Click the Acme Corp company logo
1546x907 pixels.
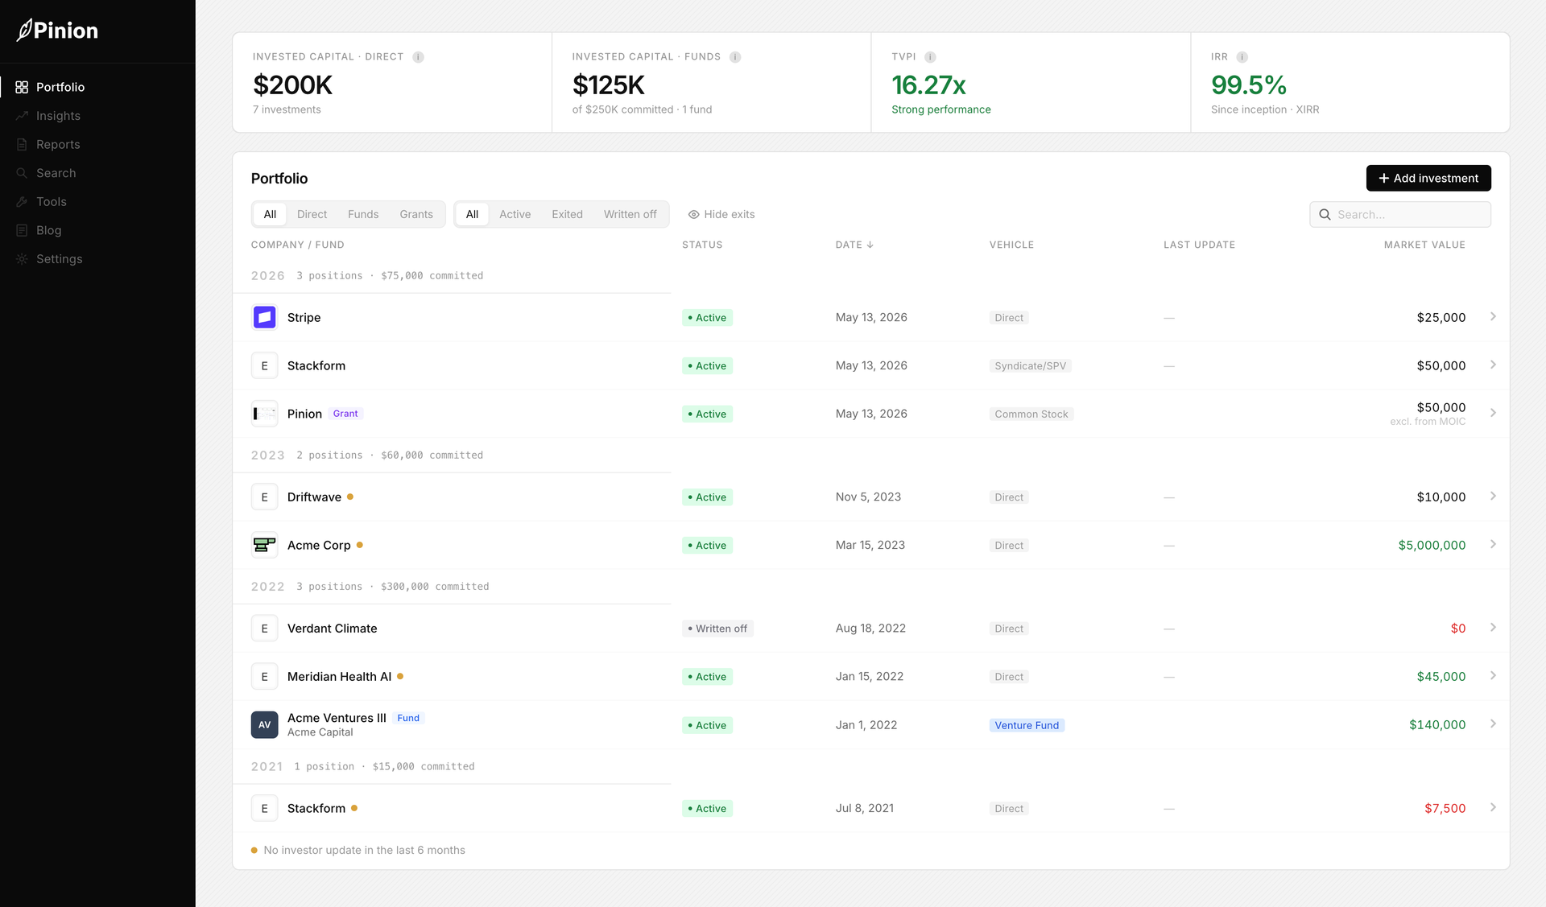(264, 545)
